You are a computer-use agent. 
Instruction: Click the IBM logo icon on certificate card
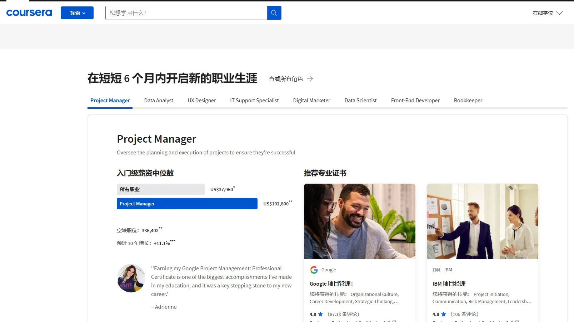pyautogui.click(x=436, y=270)
